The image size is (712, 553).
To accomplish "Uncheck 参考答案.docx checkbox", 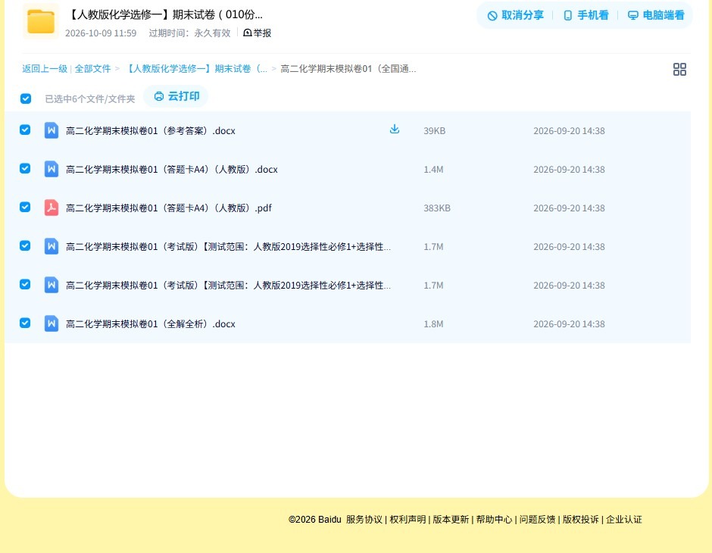I will click(x=25, y=130).
